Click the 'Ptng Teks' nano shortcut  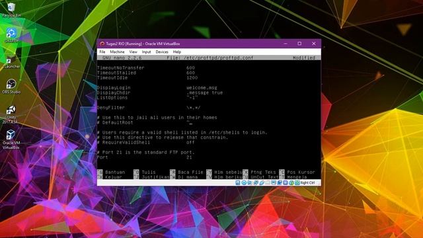click(x=263, y=172)
